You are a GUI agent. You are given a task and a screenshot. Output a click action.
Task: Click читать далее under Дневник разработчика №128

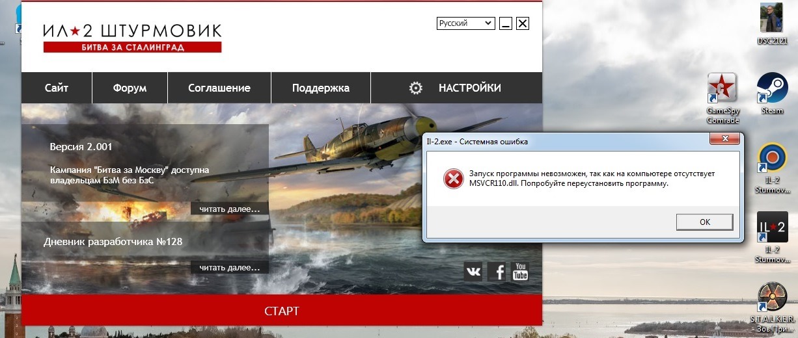tap(229, 267)
